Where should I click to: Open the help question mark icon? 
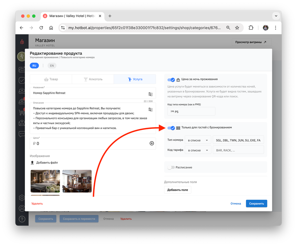coord(22,219)
